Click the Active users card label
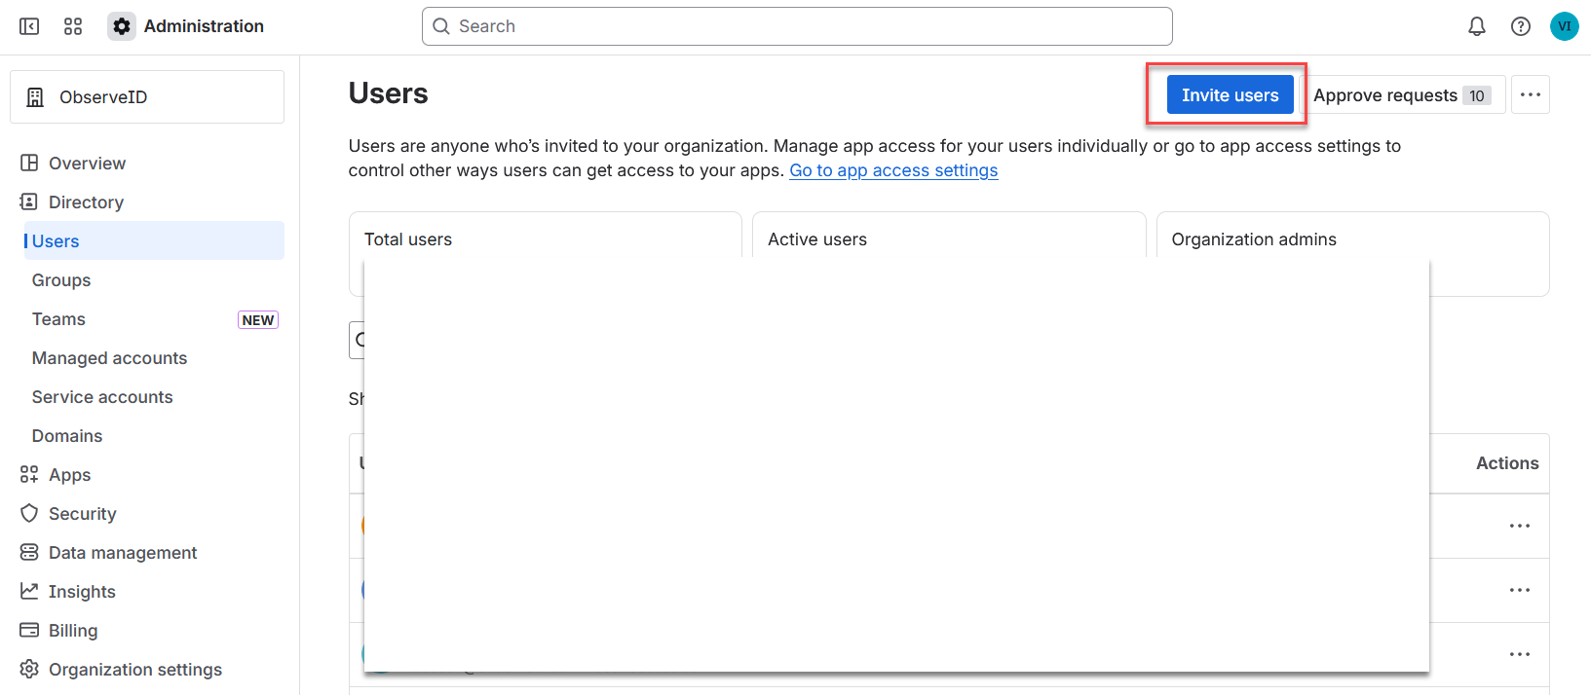 click(x=817, y=239)
